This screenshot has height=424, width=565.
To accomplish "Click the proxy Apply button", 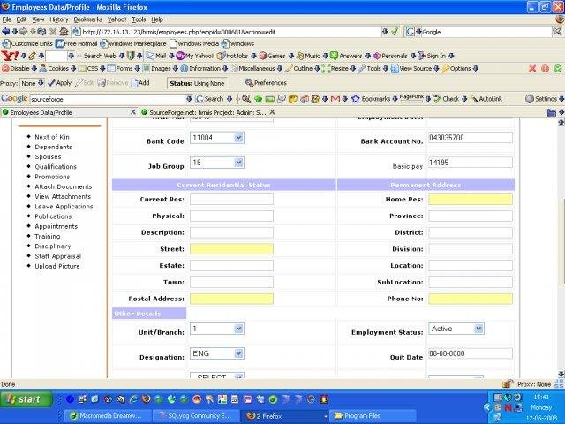I will tap(60, 83).
